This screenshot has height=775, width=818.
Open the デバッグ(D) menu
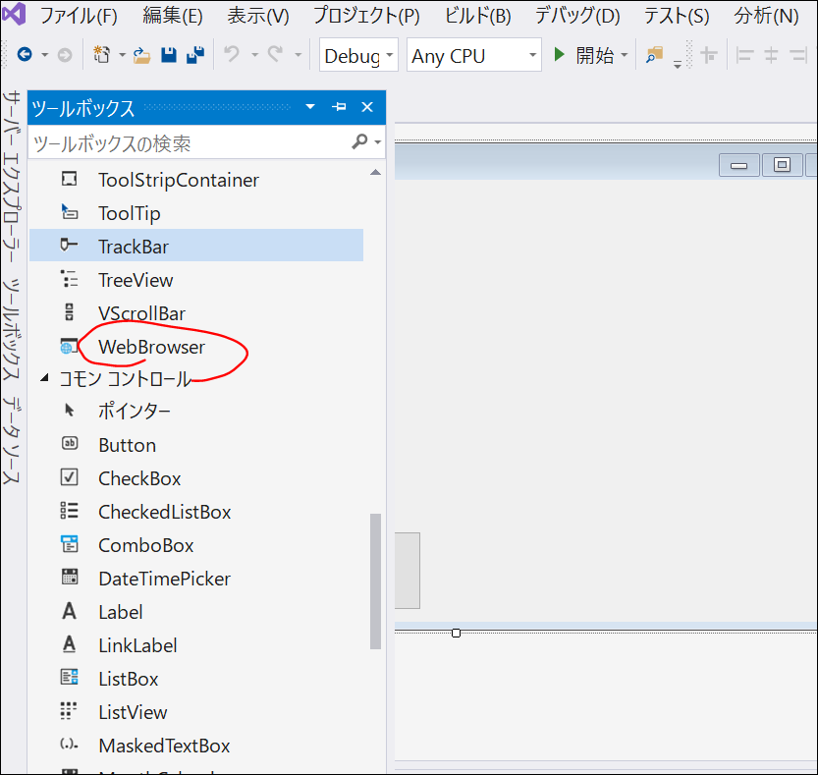click(x=578, y=16)
